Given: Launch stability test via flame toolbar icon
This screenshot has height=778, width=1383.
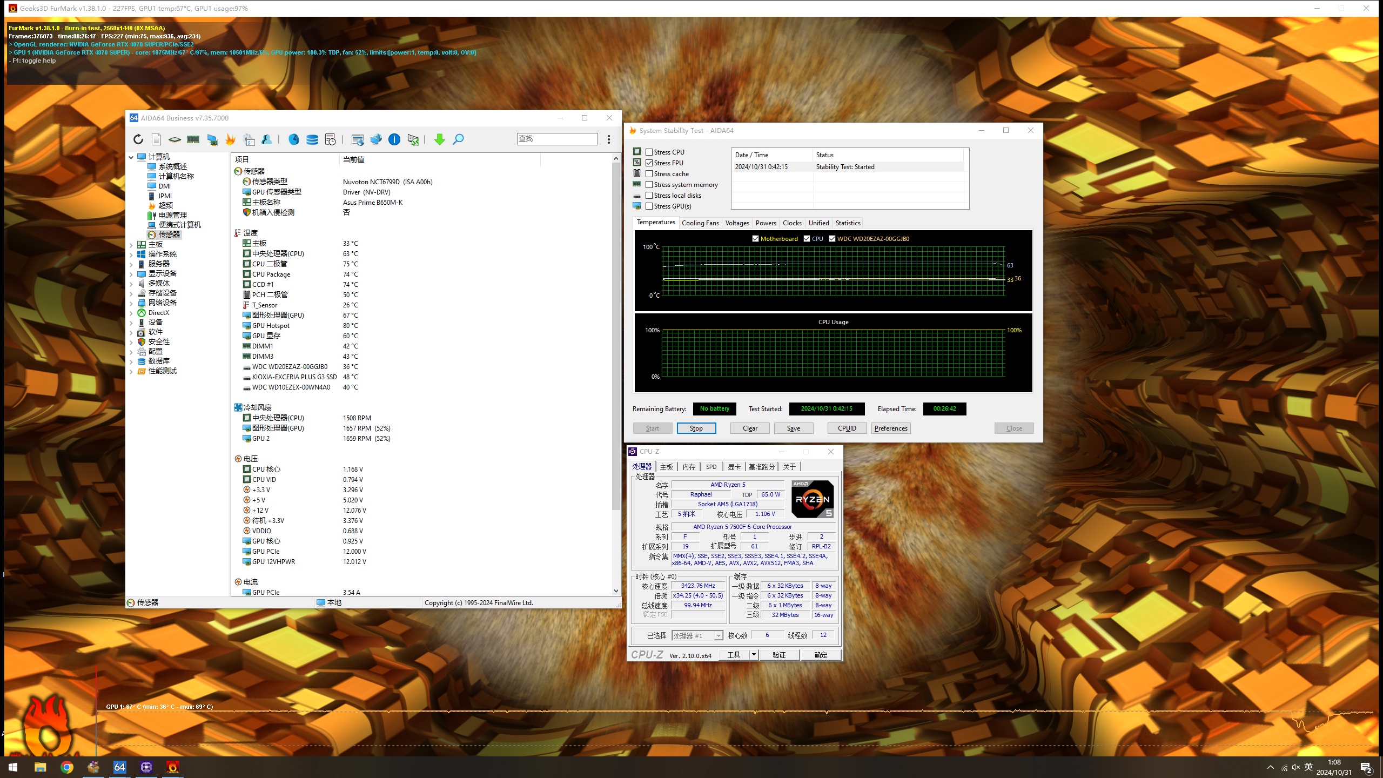Looking at the screenshot, I should pyautogui.click(x=231, y=139).
